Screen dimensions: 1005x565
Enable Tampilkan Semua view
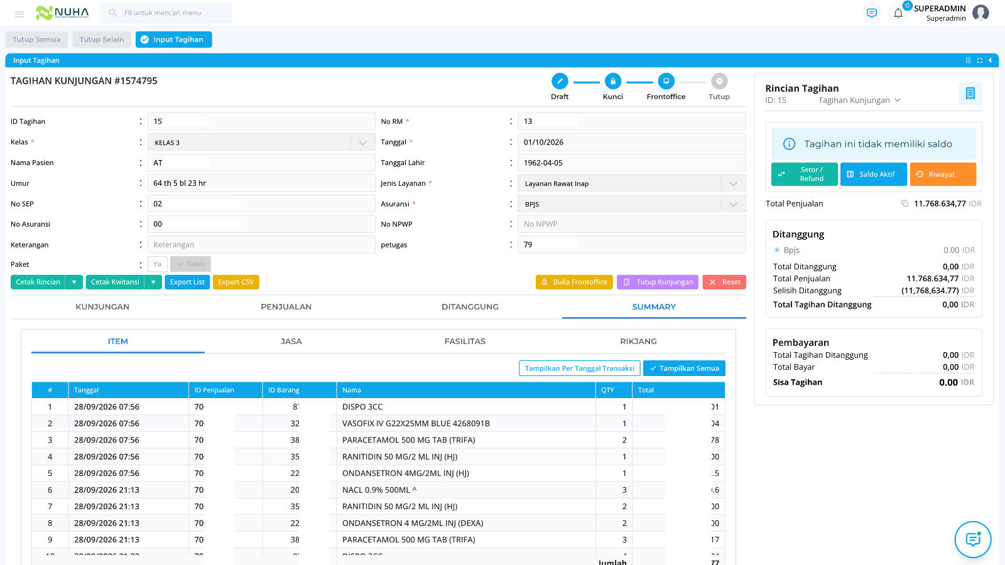685,369
